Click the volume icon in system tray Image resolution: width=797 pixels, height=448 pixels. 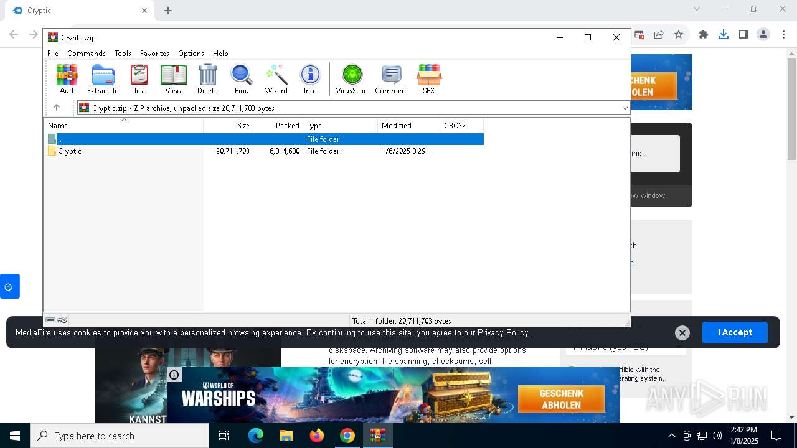(x=717, y=436)
